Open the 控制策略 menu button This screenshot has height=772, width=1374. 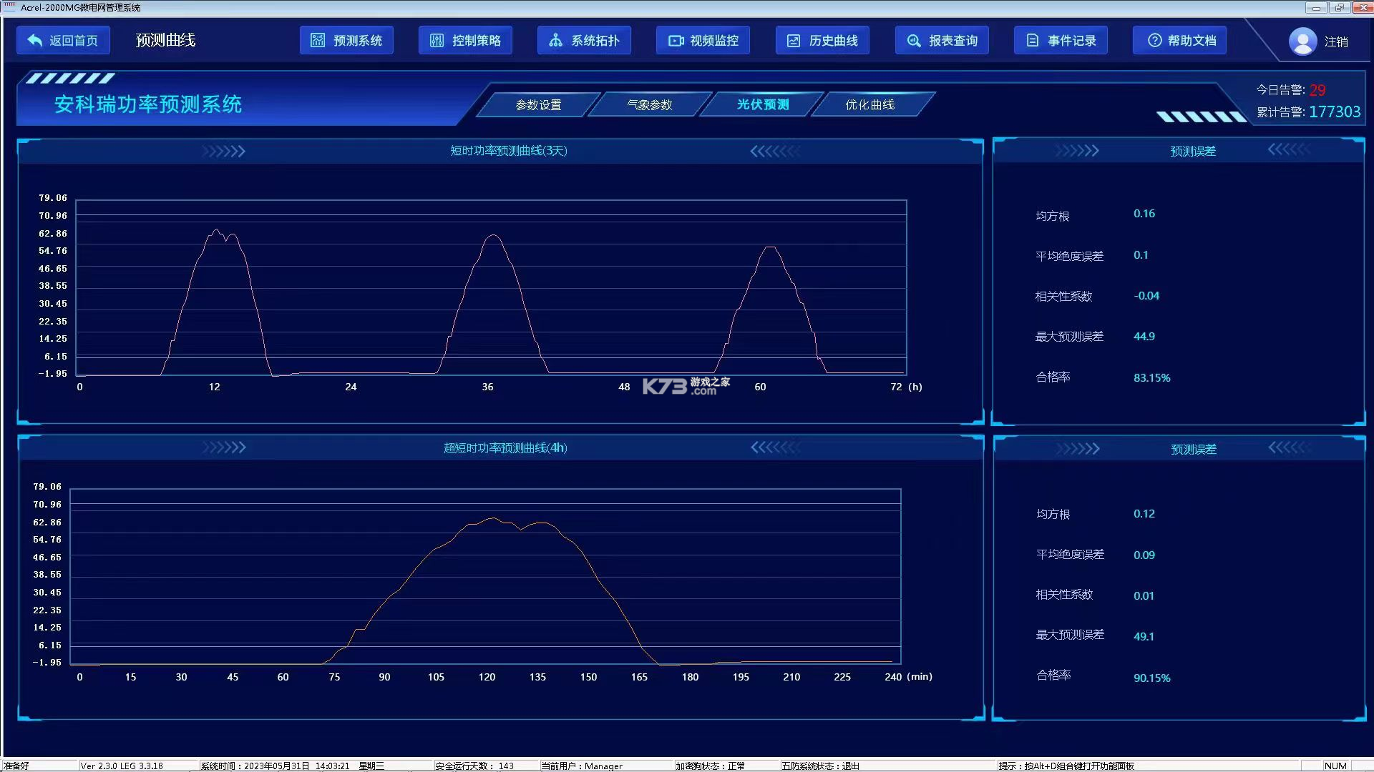coord(465,41)
